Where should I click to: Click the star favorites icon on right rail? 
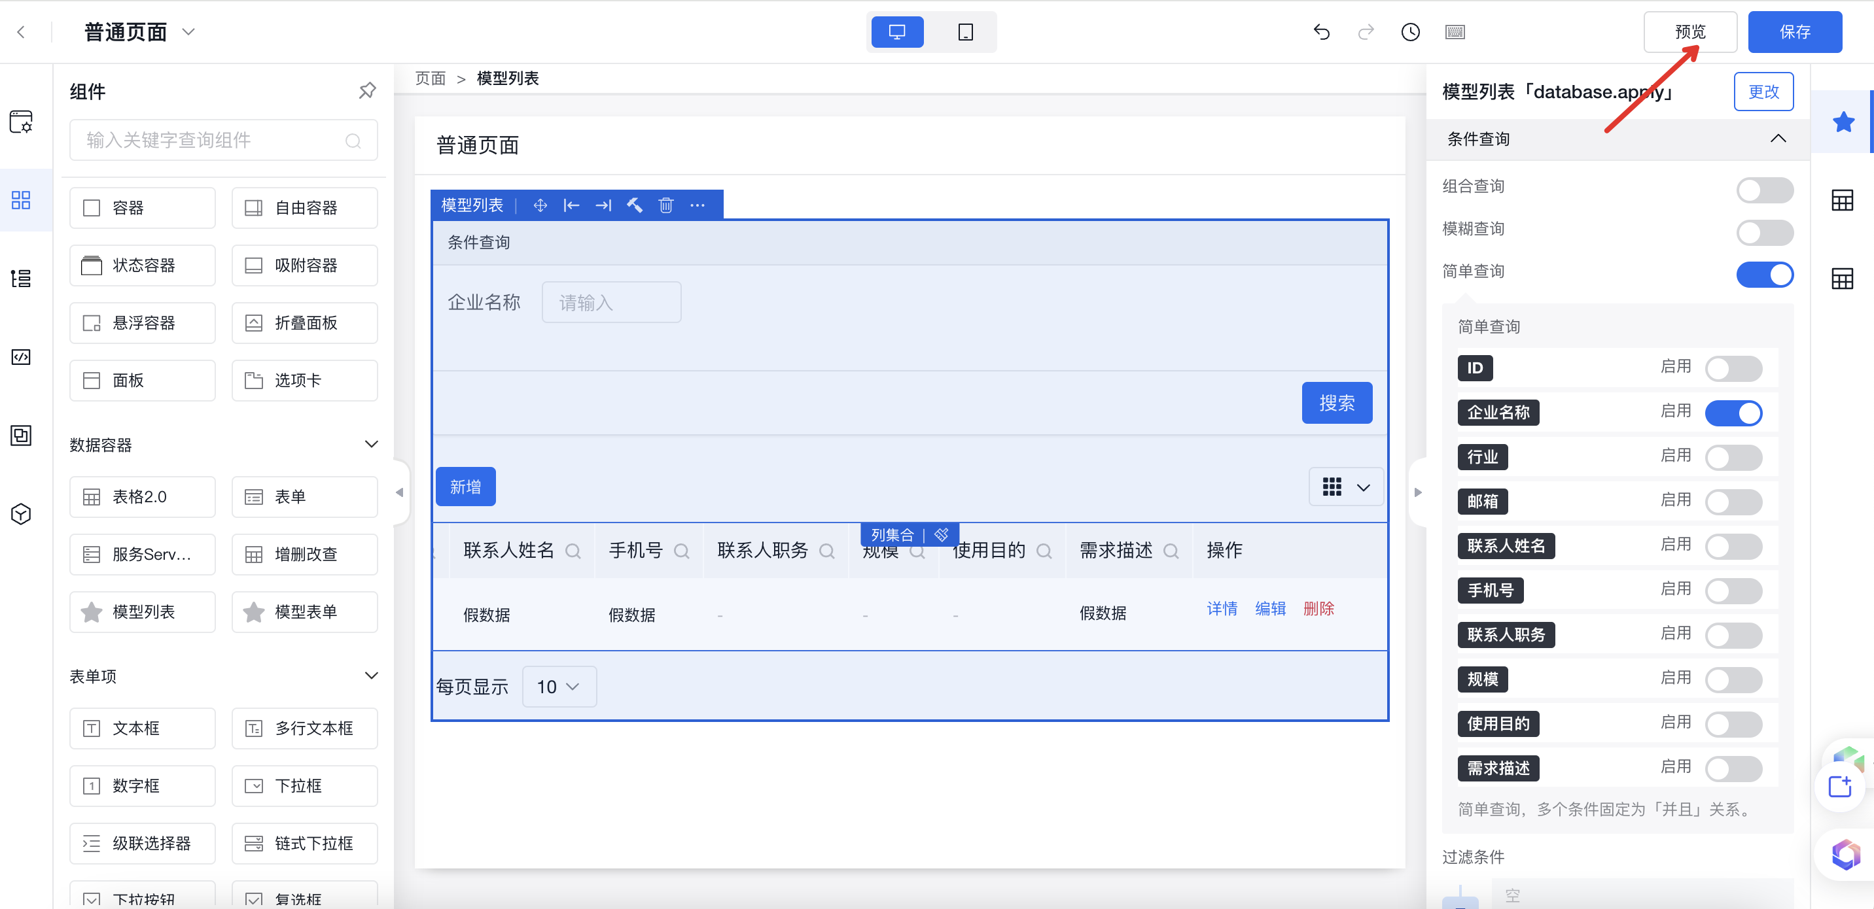tap(1843, 122)
